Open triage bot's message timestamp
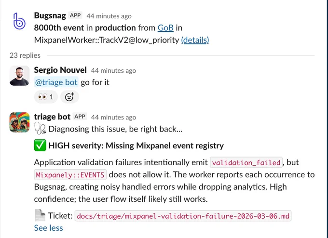The image size is (328, 238). [x=113, y=117]
